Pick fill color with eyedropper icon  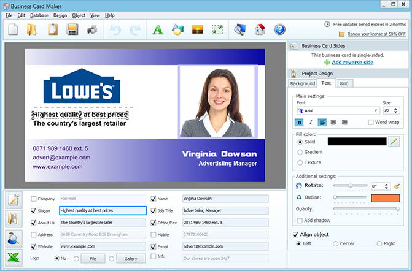click(394, 142)
